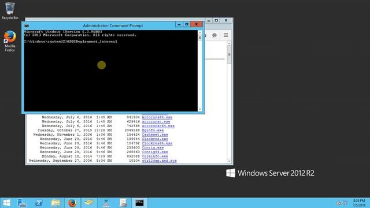Close the Firefox window
The width and height of the screenshot is (370, 208).
226,21
